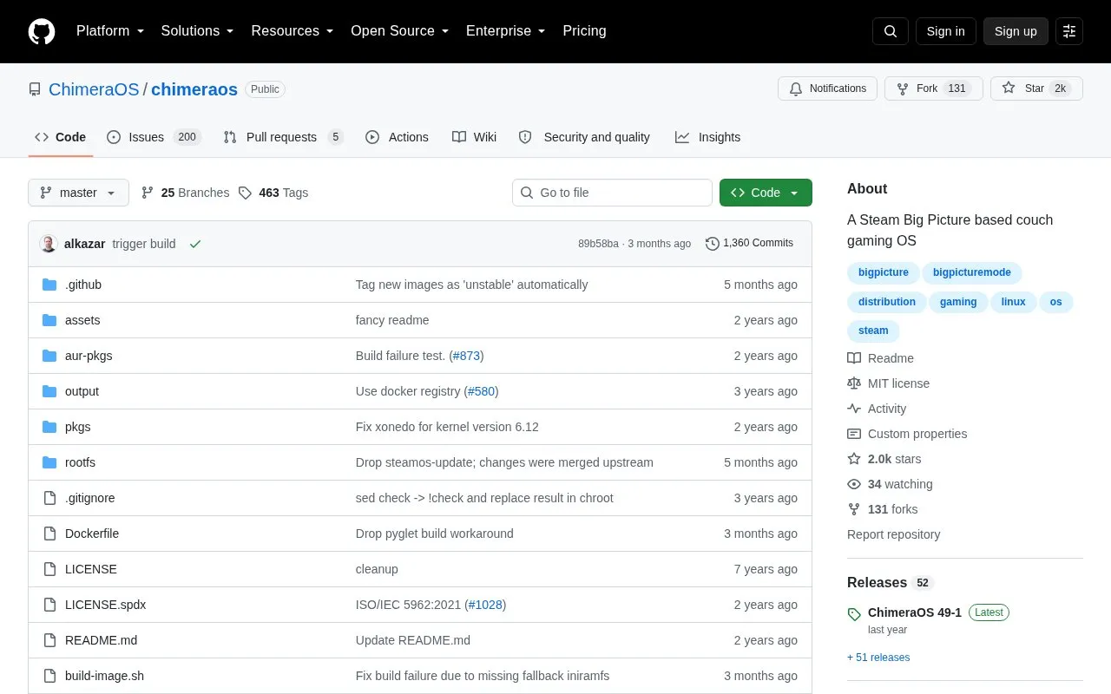The width and height of the screenshot is (1111, 694).
Task: Open the Insights tab
Action: click(x=707, y=137)
